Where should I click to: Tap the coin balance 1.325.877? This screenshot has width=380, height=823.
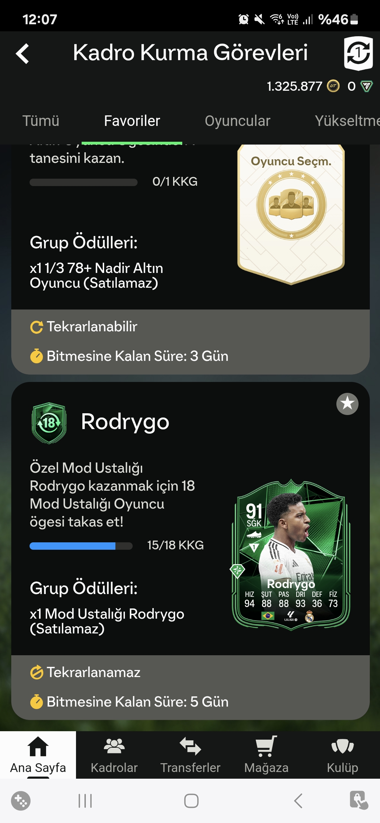pyautogui.click(x=294, y=86)
